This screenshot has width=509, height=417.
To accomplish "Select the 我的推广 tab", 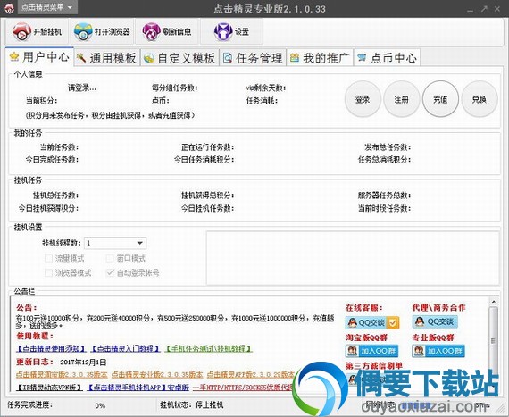I will (320, 58).
